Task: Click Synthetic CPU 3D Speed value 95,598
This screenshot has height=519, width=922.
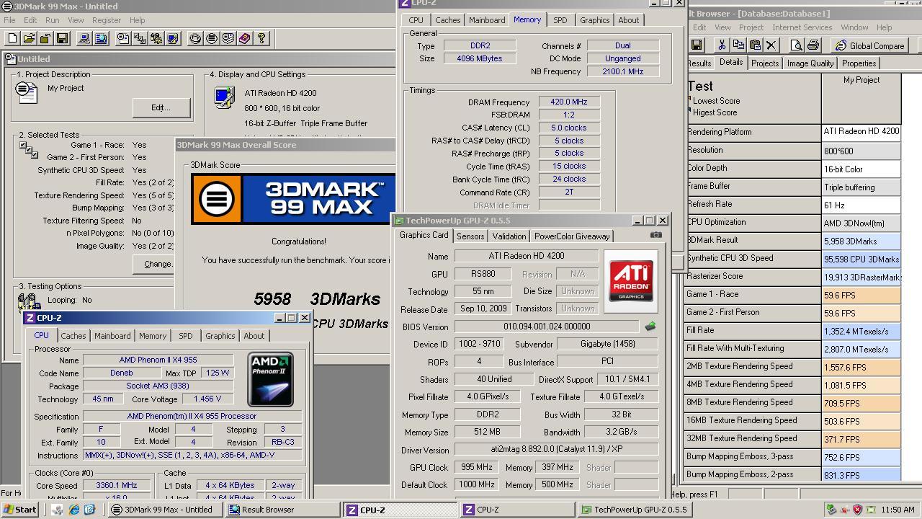Action: tap(861, 259)
